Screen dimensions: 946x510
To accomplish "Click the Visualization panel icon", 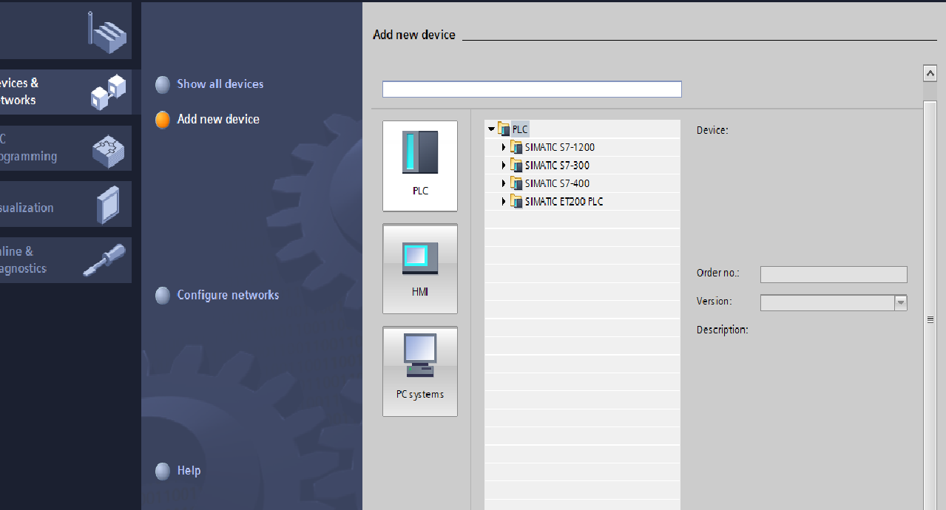I will click(x=108, y=205).
